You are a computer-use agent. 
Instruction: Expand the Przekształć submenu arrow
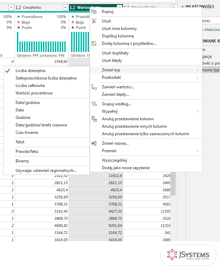[197, 77]
